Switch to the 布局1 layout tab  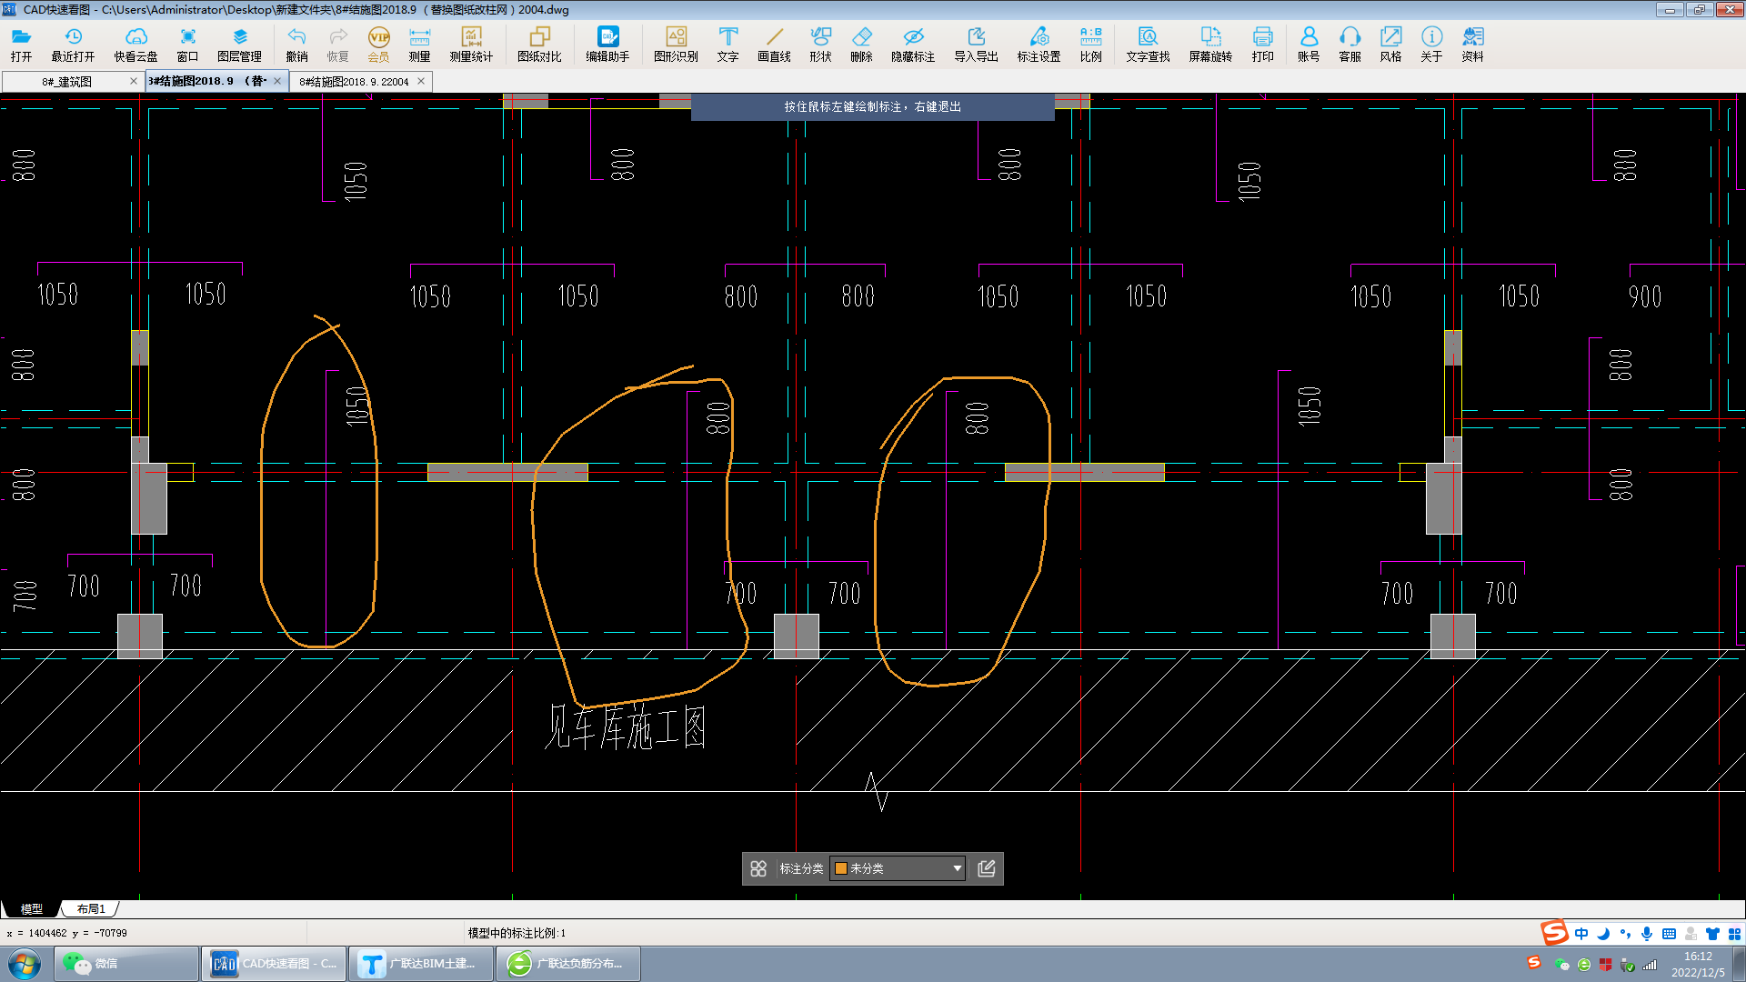[91, 908]
